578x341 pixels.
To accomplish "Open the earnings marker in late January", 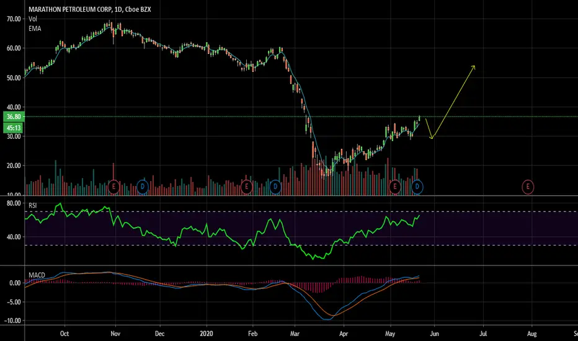I will click(247, 187).
